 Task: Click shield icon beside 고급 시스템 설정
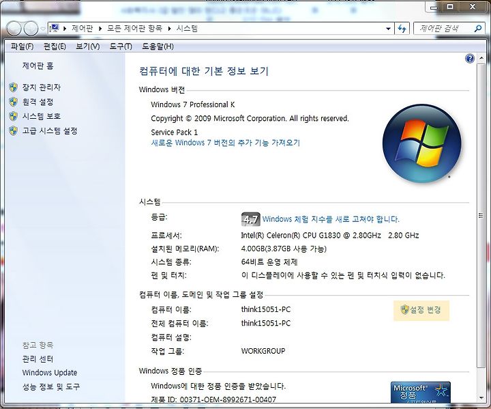coord(13,130)
